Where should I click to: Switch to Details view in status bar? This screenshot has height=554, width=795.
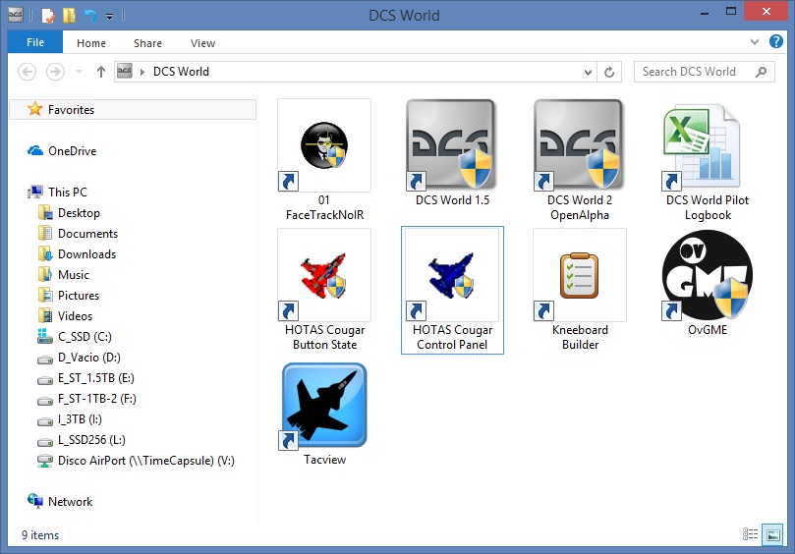pyautogui.click(x=751, y=534)
